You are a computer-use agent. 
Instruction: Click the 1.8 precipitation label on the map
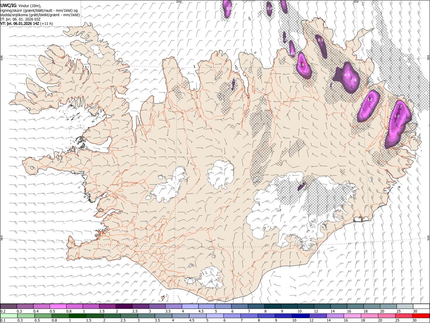[396, 116]
